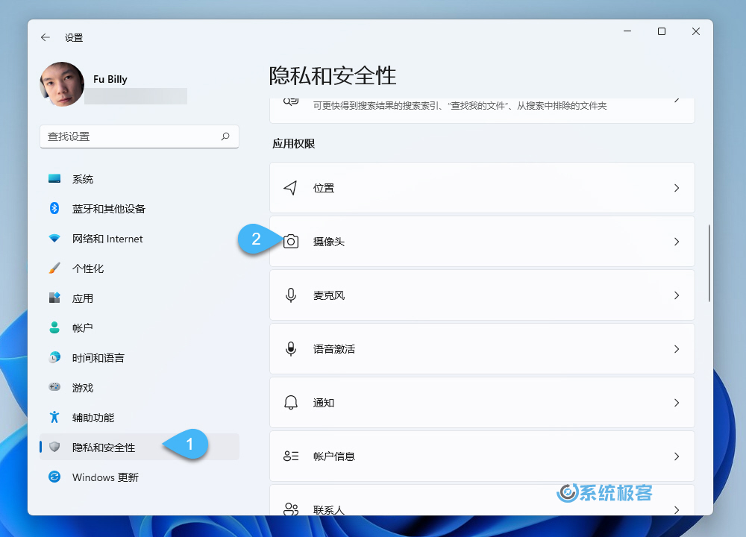The image size is (746, 537).
Task: Click the chevron on the 通知 row
Action: click(677, 403)
